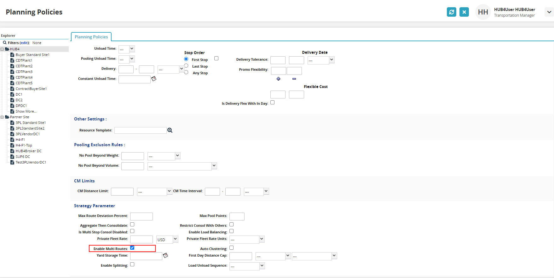Collapse the HUB4 tree node
Screen dimensions: 554x278
coord(2,49)
